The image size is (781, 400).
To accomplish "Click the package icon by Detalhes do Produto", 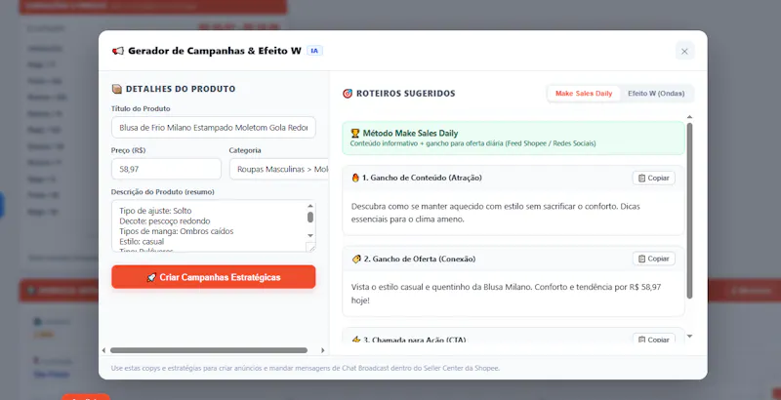I will [116, 89].
